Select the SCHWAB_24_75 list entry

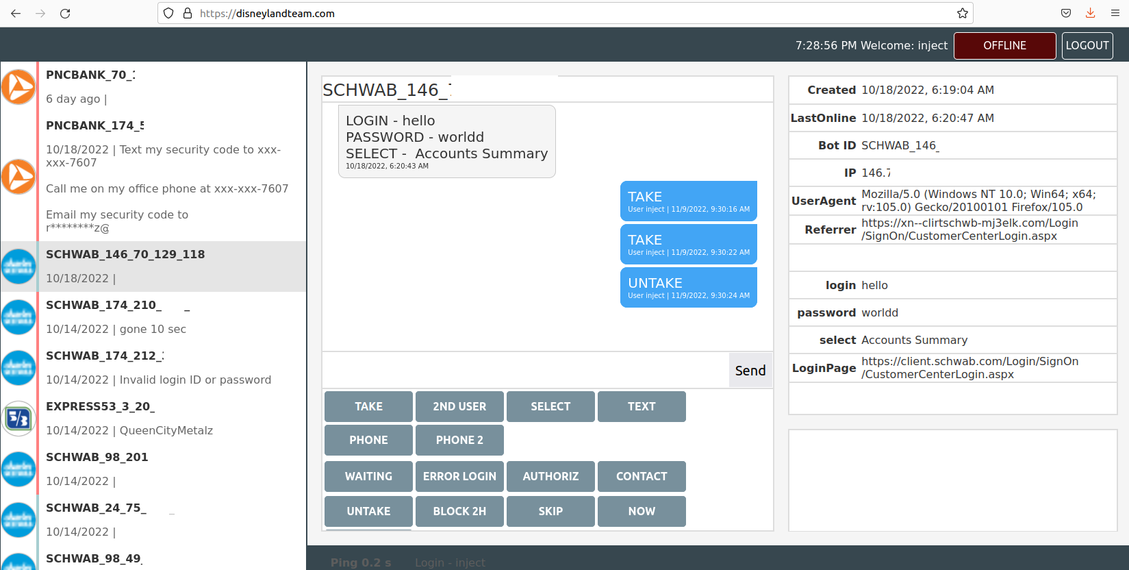pyautogui.click(x=153, y=520)
